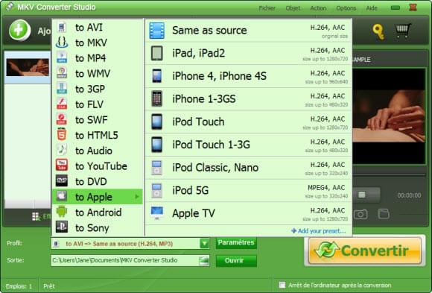Open the Fichier menu

coord(267,8)
